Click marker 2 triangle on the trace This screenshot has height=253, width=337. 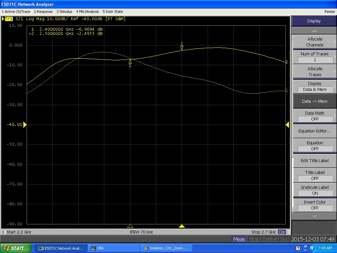click(182, 48)
